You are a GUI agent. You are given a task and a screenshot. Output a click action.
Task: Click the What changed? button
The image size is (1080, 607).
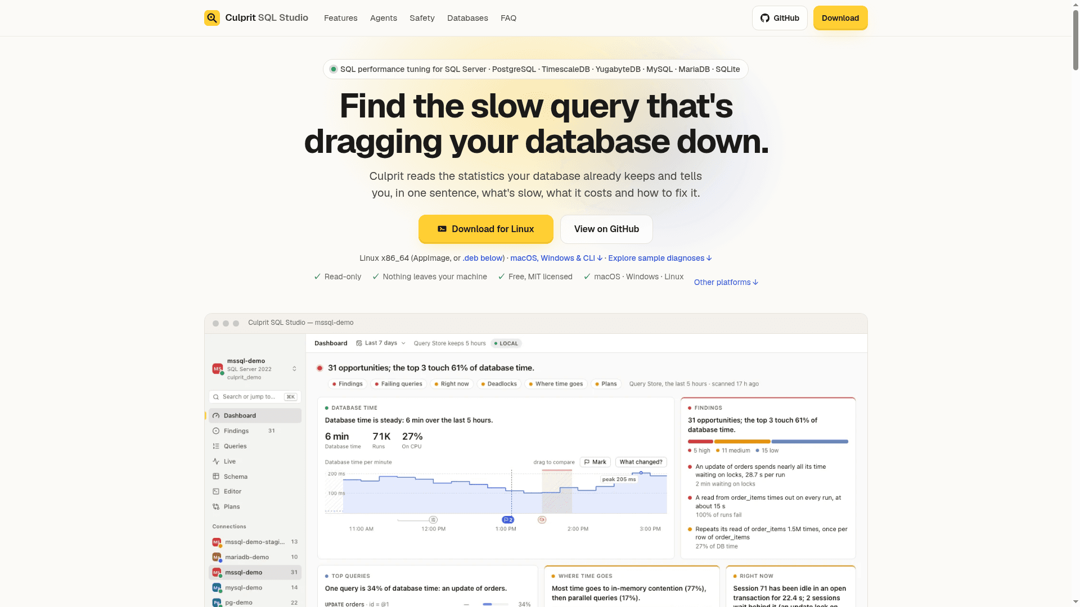pyautogui.click(x=641, y=462)
